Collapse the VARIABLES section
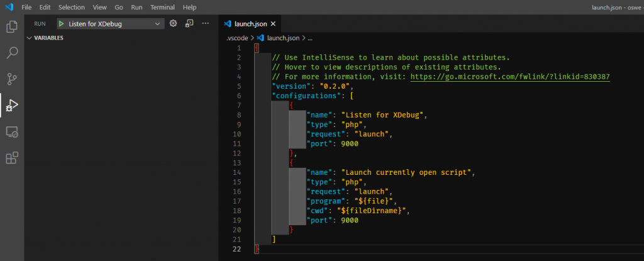This screenshot has width=644, height=261. tap(45, 38)
